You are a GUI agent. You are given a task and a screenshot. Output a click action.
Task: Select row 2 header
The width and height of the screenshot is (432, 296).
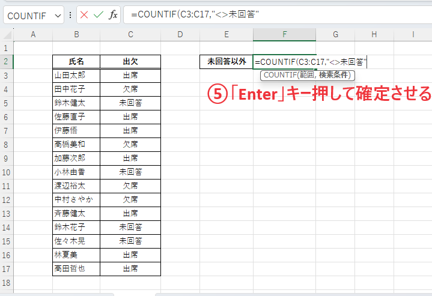click(7, 62)
